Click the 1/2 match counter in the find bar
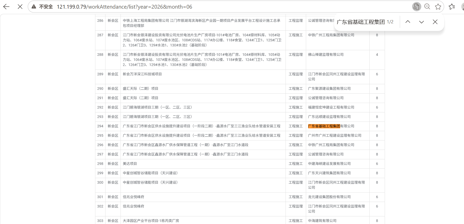The width and height of the screenshot is (464, 224). pyautogui.click(x=390, y=22)
